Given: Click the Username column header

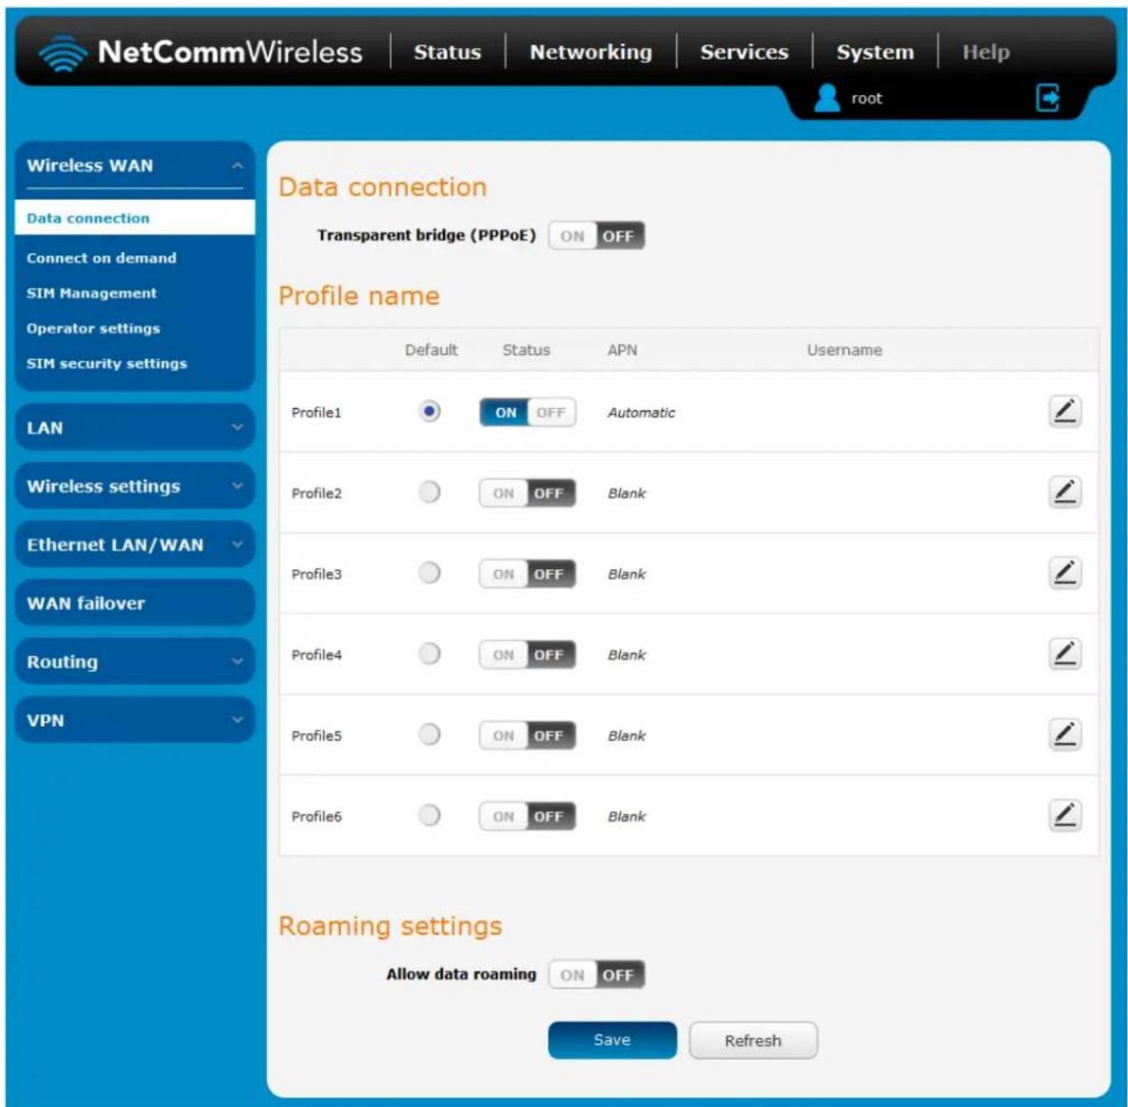Looking at the screenshot, I should [x=844, y=350].
